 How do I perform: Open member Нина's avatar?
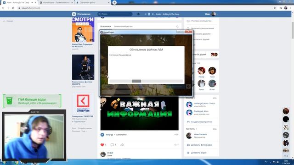point(212,71)
